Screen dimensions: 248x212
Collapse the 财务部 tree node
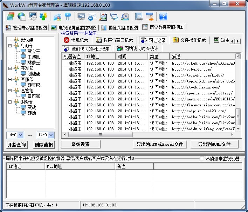click(10, 102)
